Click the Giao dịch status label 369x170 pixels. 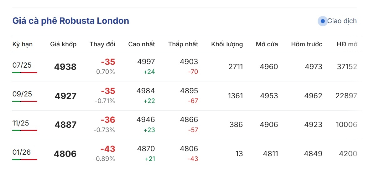(342, 21)
